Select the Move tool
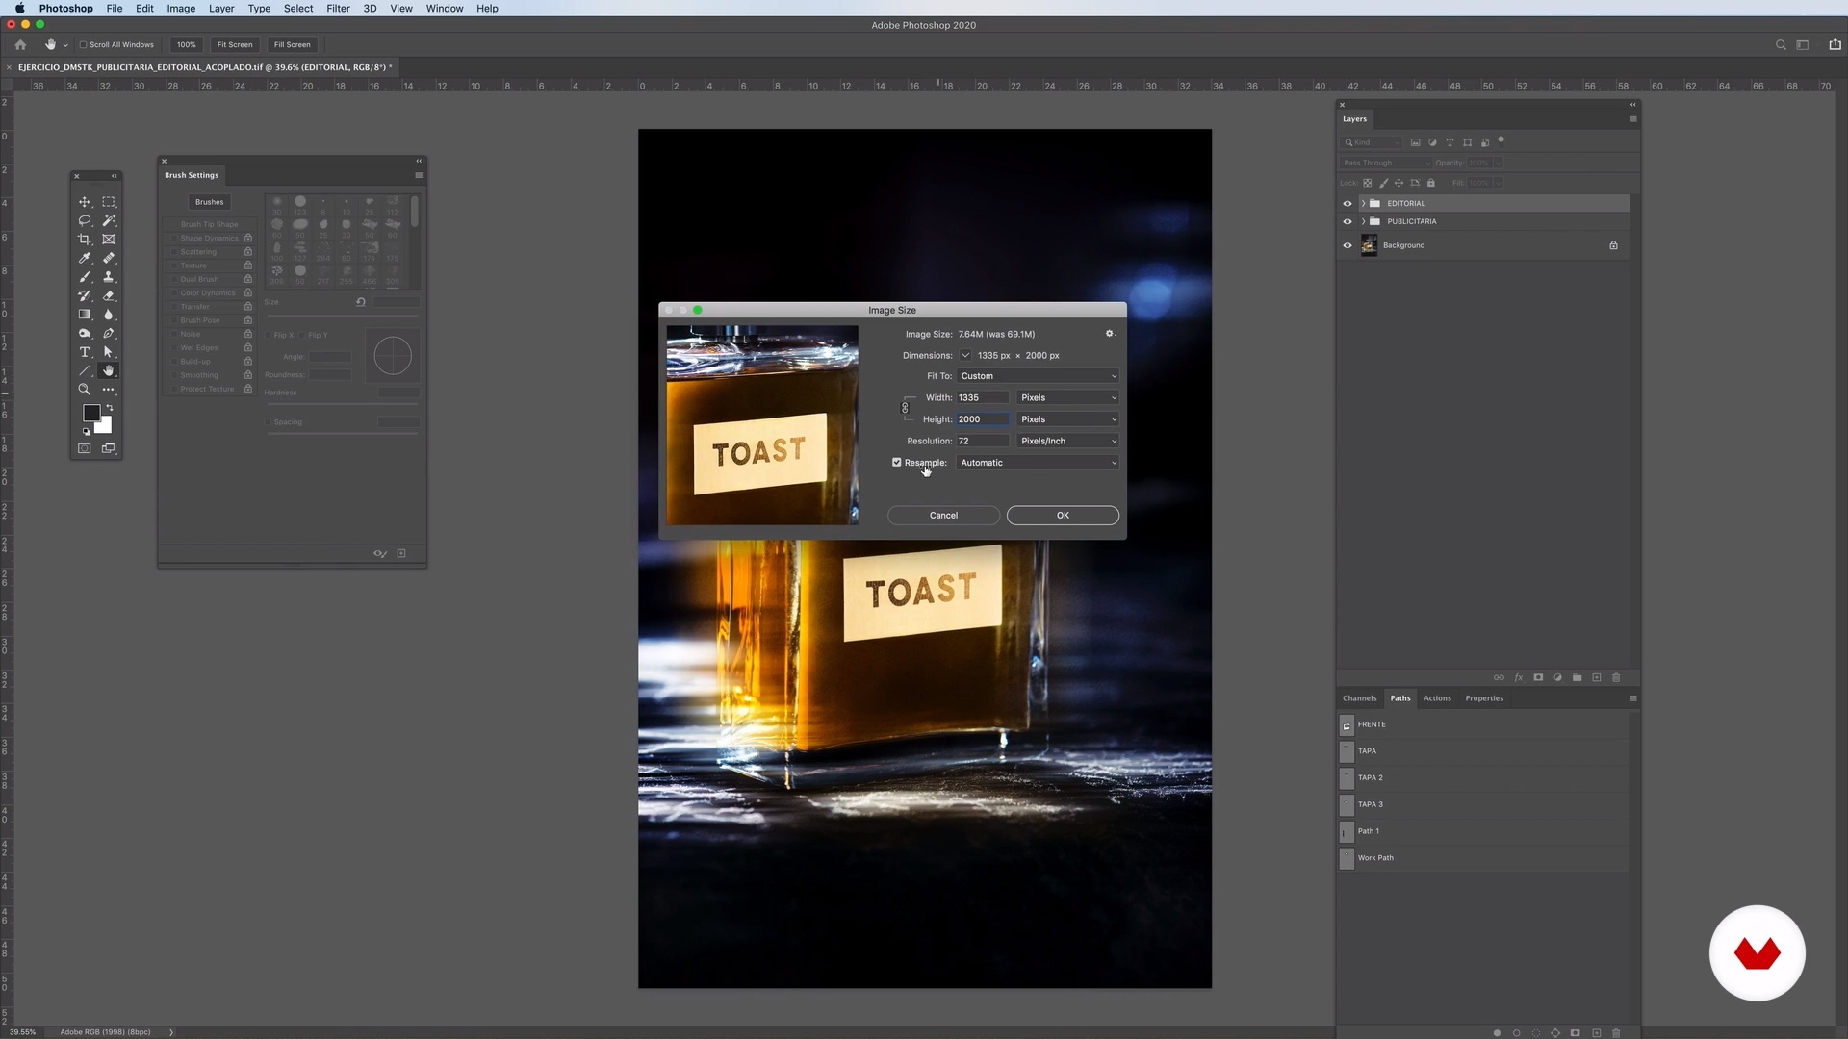 85,202
